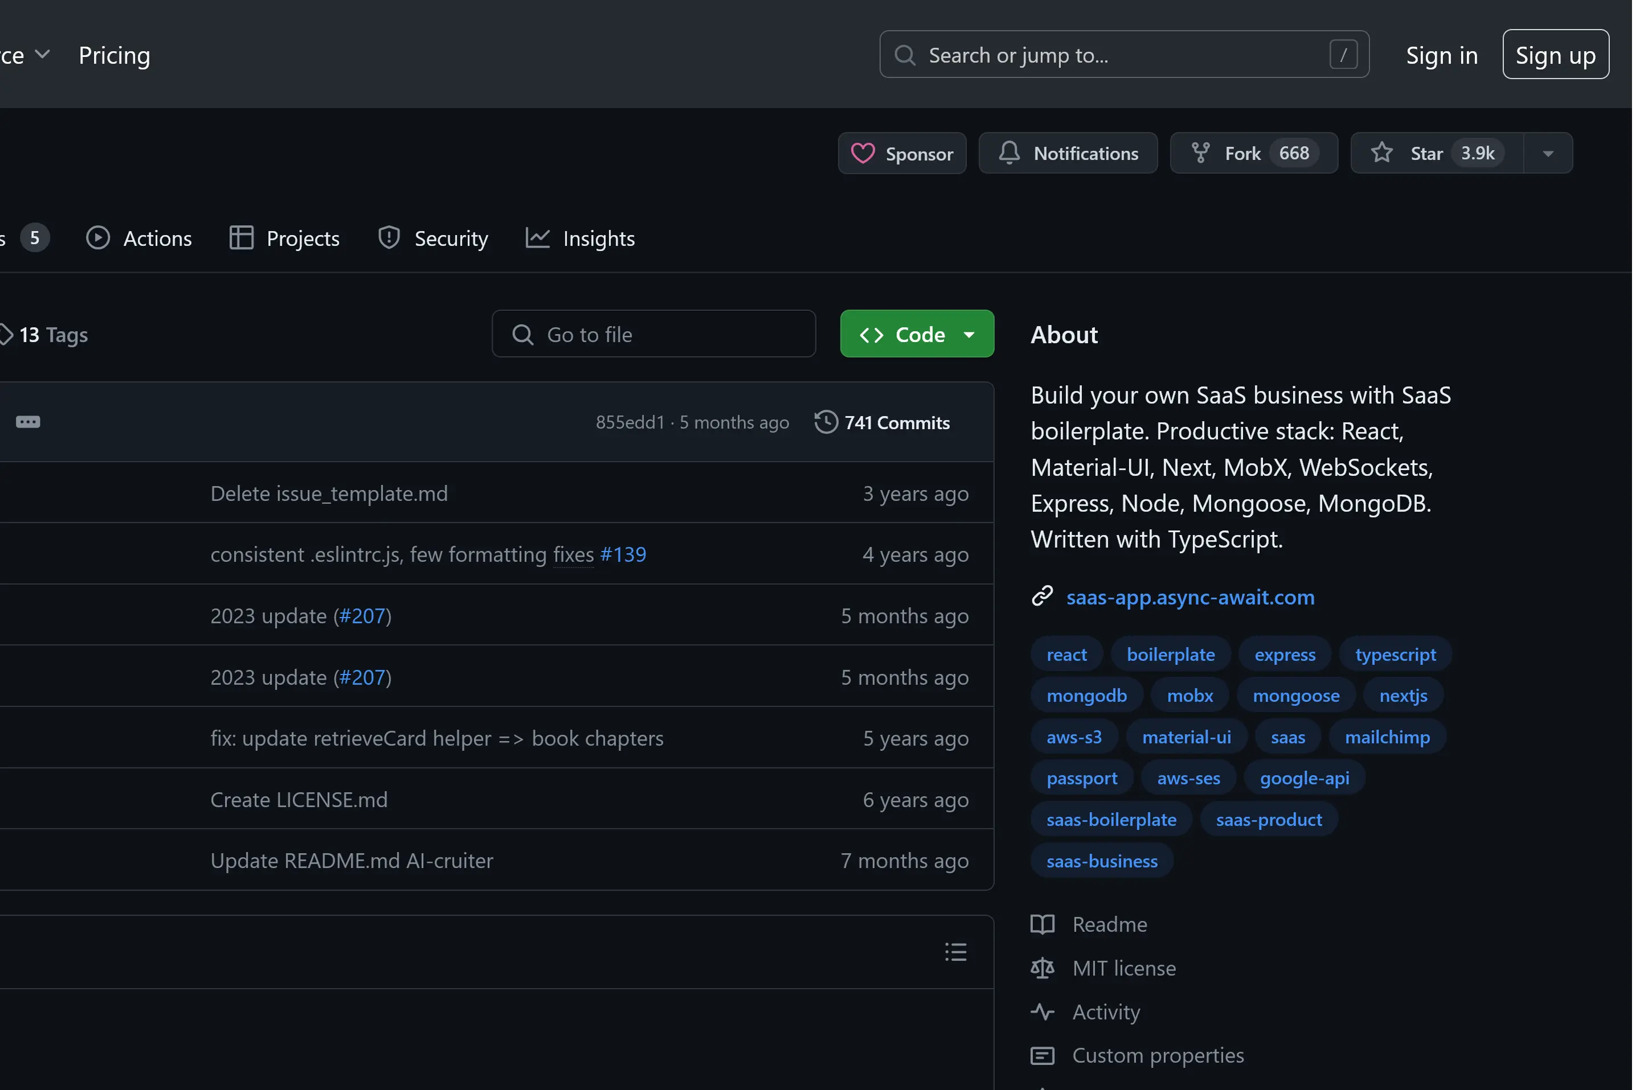Visit saas-app.async-await.com
The height and width of the screenshot is (1090, 1636).
tap(1190, 597)
